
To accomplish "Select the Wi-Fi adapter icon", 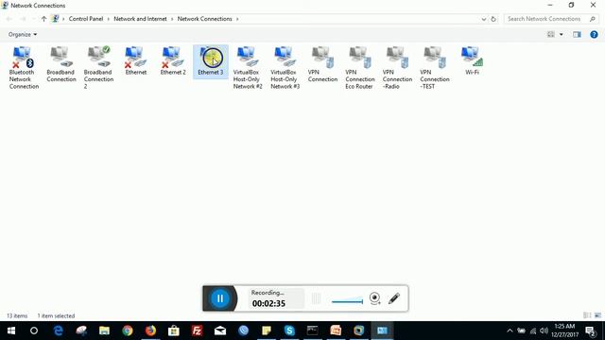I will pyautogui.click(x=472, y=60).
